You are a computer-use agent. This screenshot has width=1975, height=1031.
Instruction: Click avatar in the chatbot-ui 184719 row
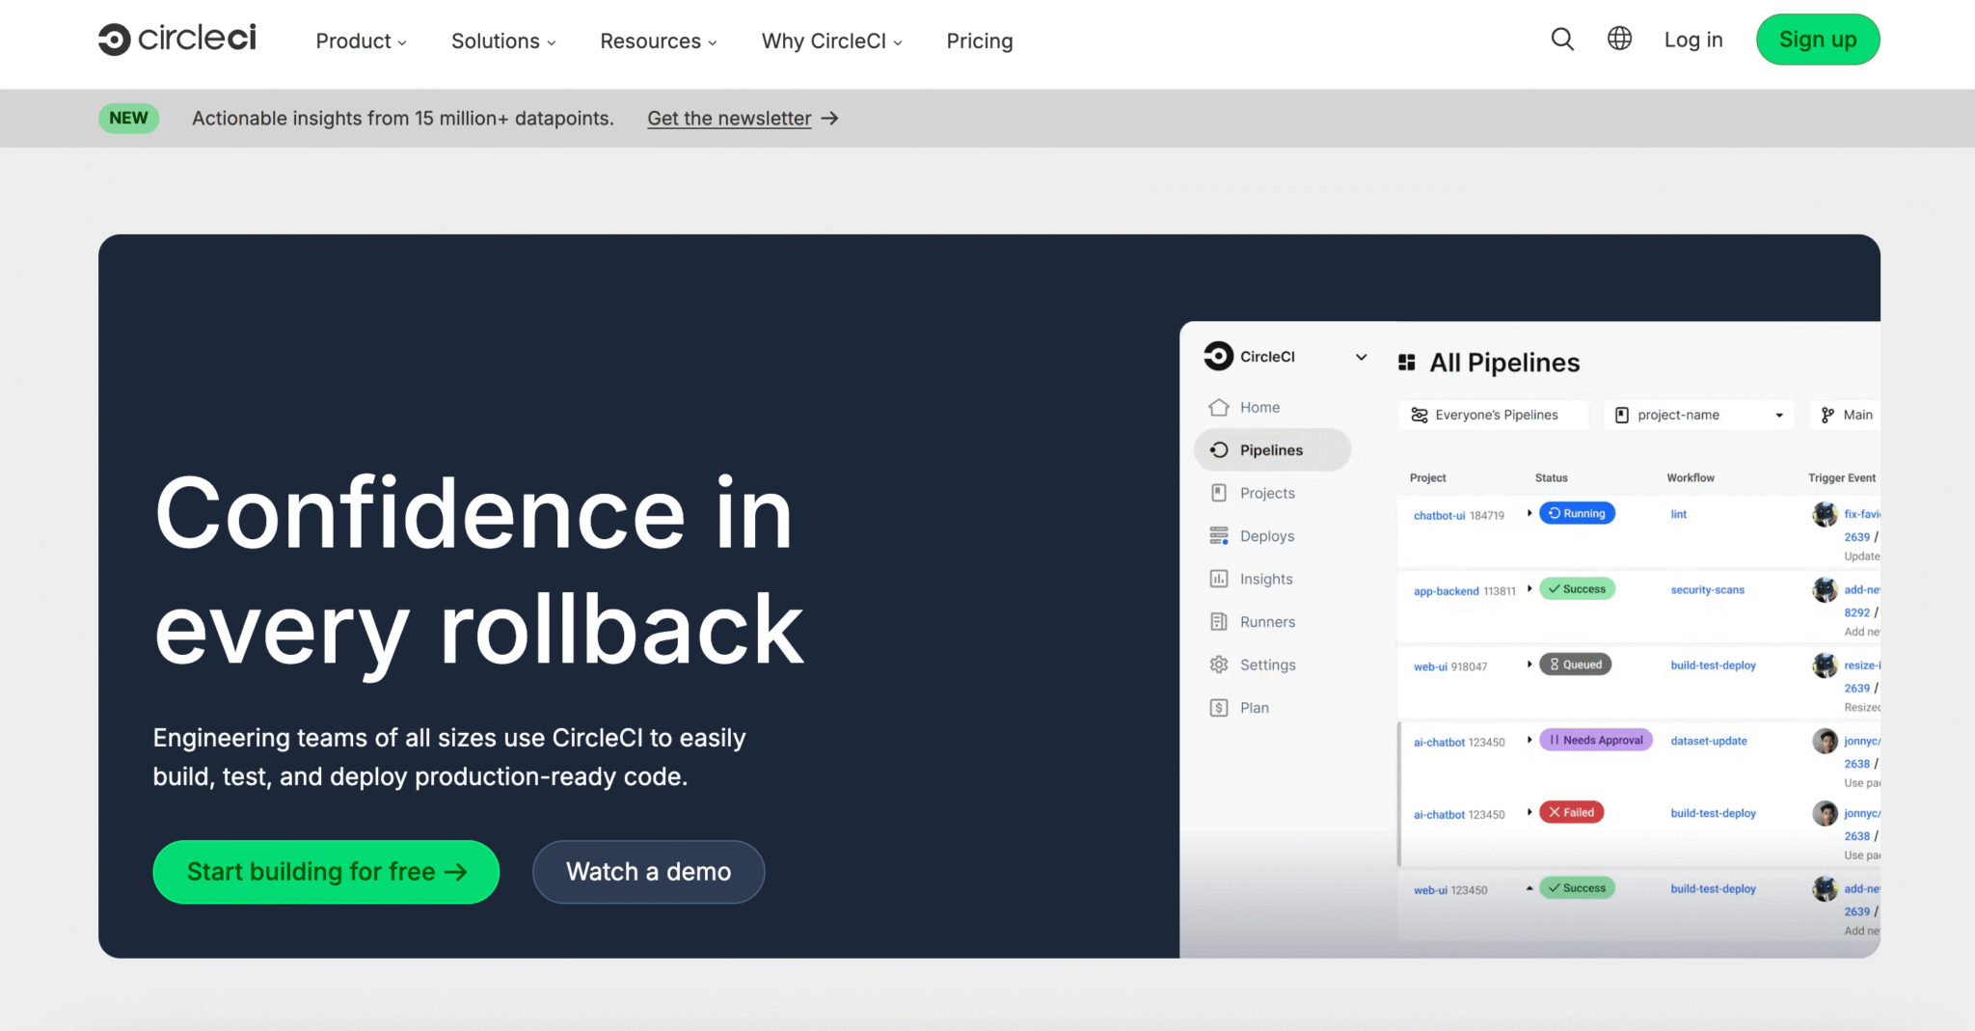pyautogui.click(x=1825, y=514)
